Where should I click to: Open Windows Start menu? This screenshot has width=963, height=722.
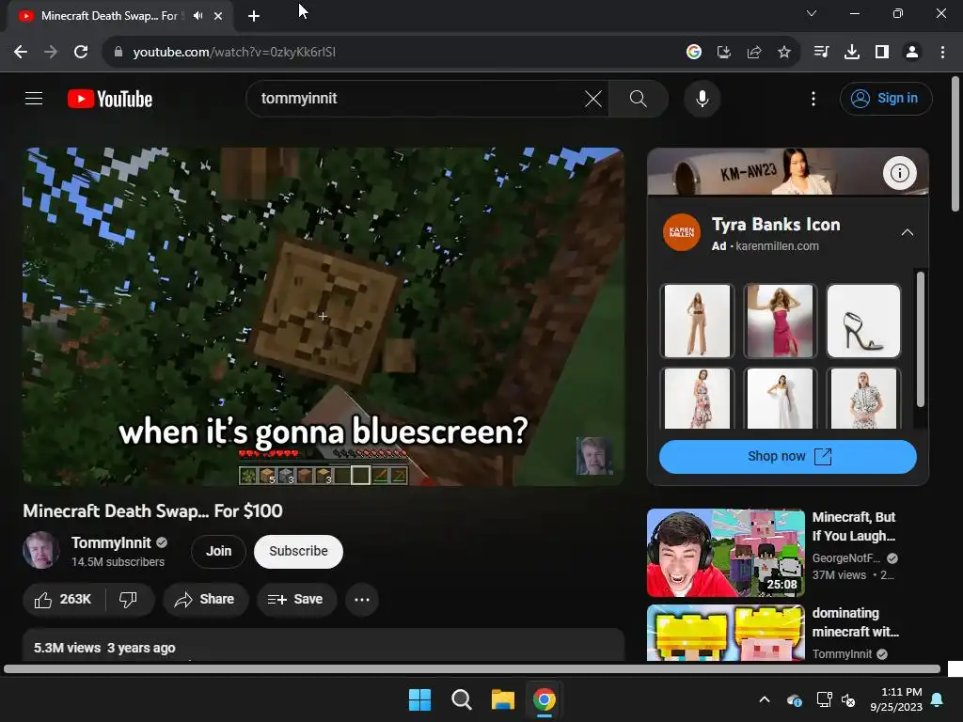[420, 699]
